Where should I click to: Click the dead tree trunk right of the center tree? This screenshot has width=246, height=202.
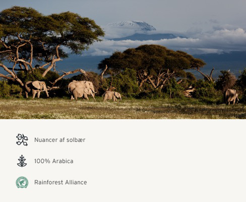pyautogui.click(x=206, y=75)
